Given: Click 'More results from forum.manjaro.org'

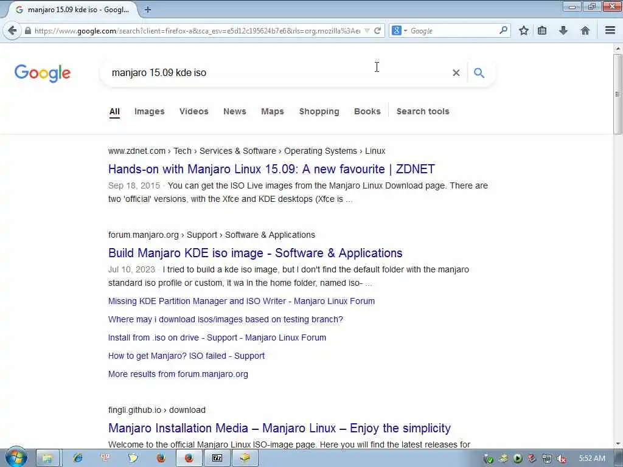Looking at the screenshot, I should pos(178,374).
